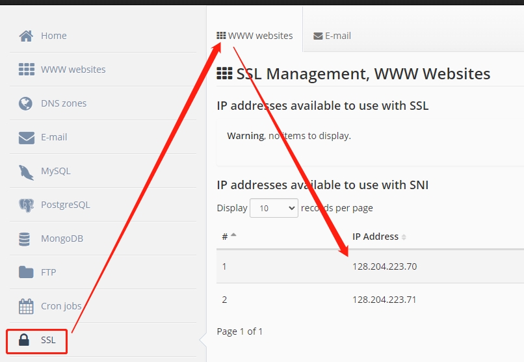Sort table by the # column
The height and width of the screenshot is (362, 524).
tap(229, 237)
